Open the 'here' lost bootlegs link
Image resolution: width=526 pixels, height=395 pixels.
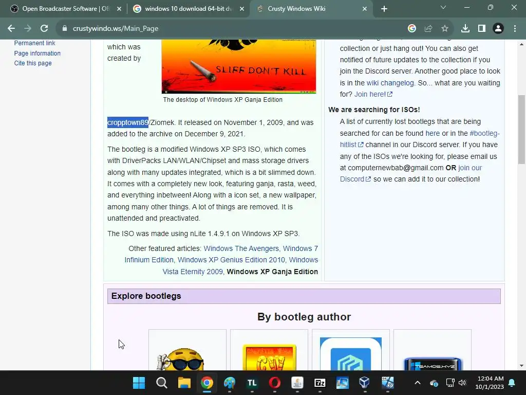click(433, 133)
